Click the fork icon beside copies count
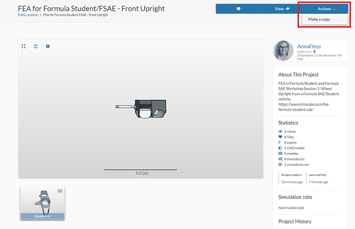This screenshot has height=229, width=355. coord(280,143)
